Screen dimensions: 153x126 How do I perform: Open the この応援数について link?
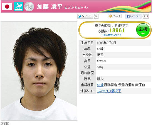click(112, 35)
